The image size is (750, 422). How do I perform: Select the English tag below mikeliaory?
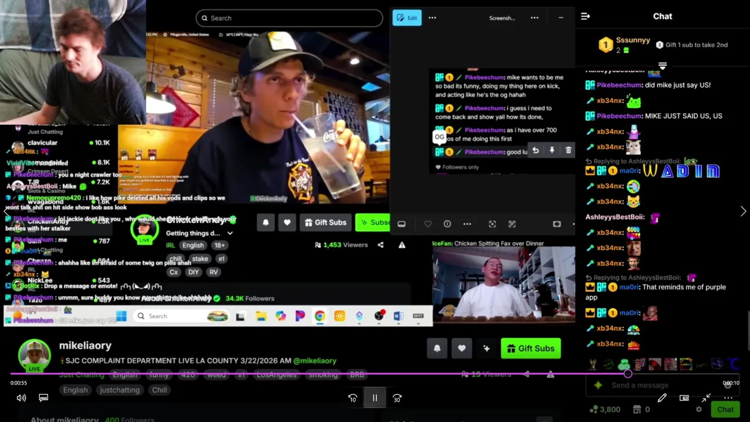pyautogui.click(x=75, y=390)
